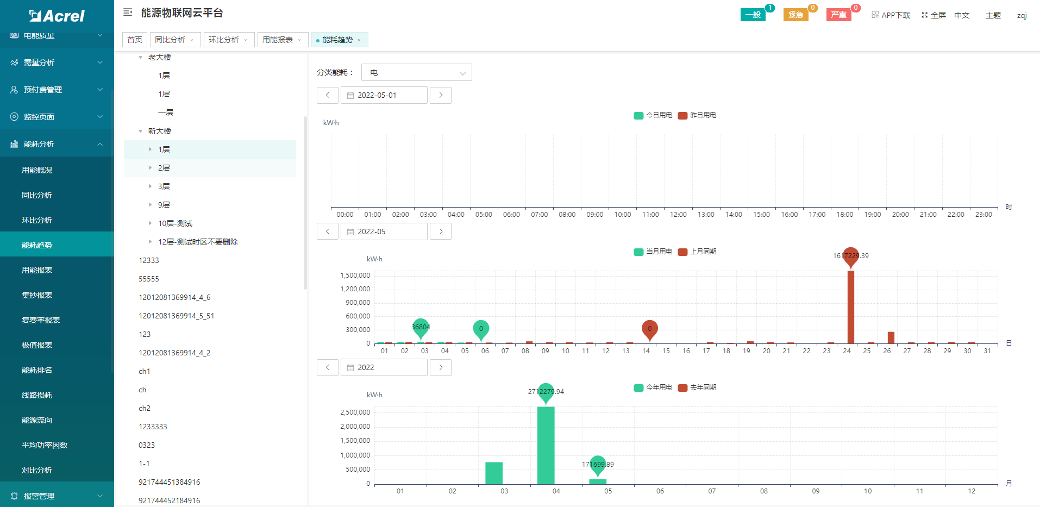This screenshot has width=1040, height=507.
Task: Enter fullscreen with the 全屏 icon
Action: point(924,15)
